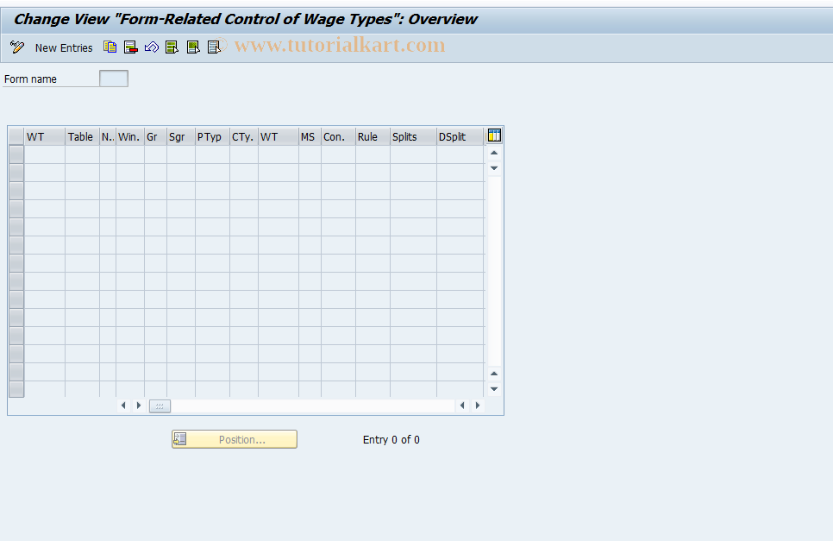Click the lower scroll up arrow
This screenshot has width=833, height=541.
coord(494,374)
